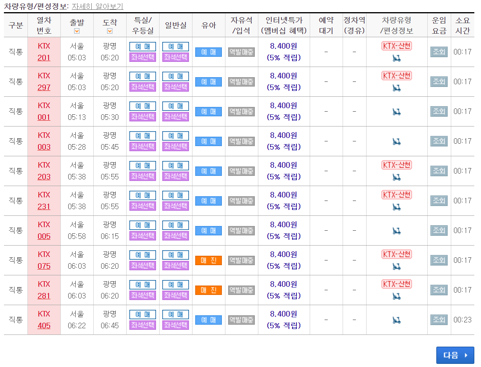This screenshot has width=481, height=367.
Task: Click 05:13 departure time of KTX 001
Action: click(77, 118)
